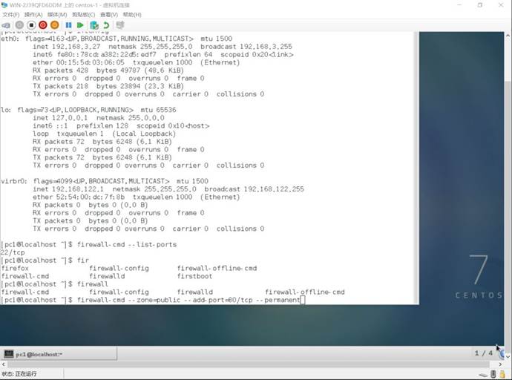Click the enhanced session toolbar icon
The image size is (512, 380).
coord(120,25)
